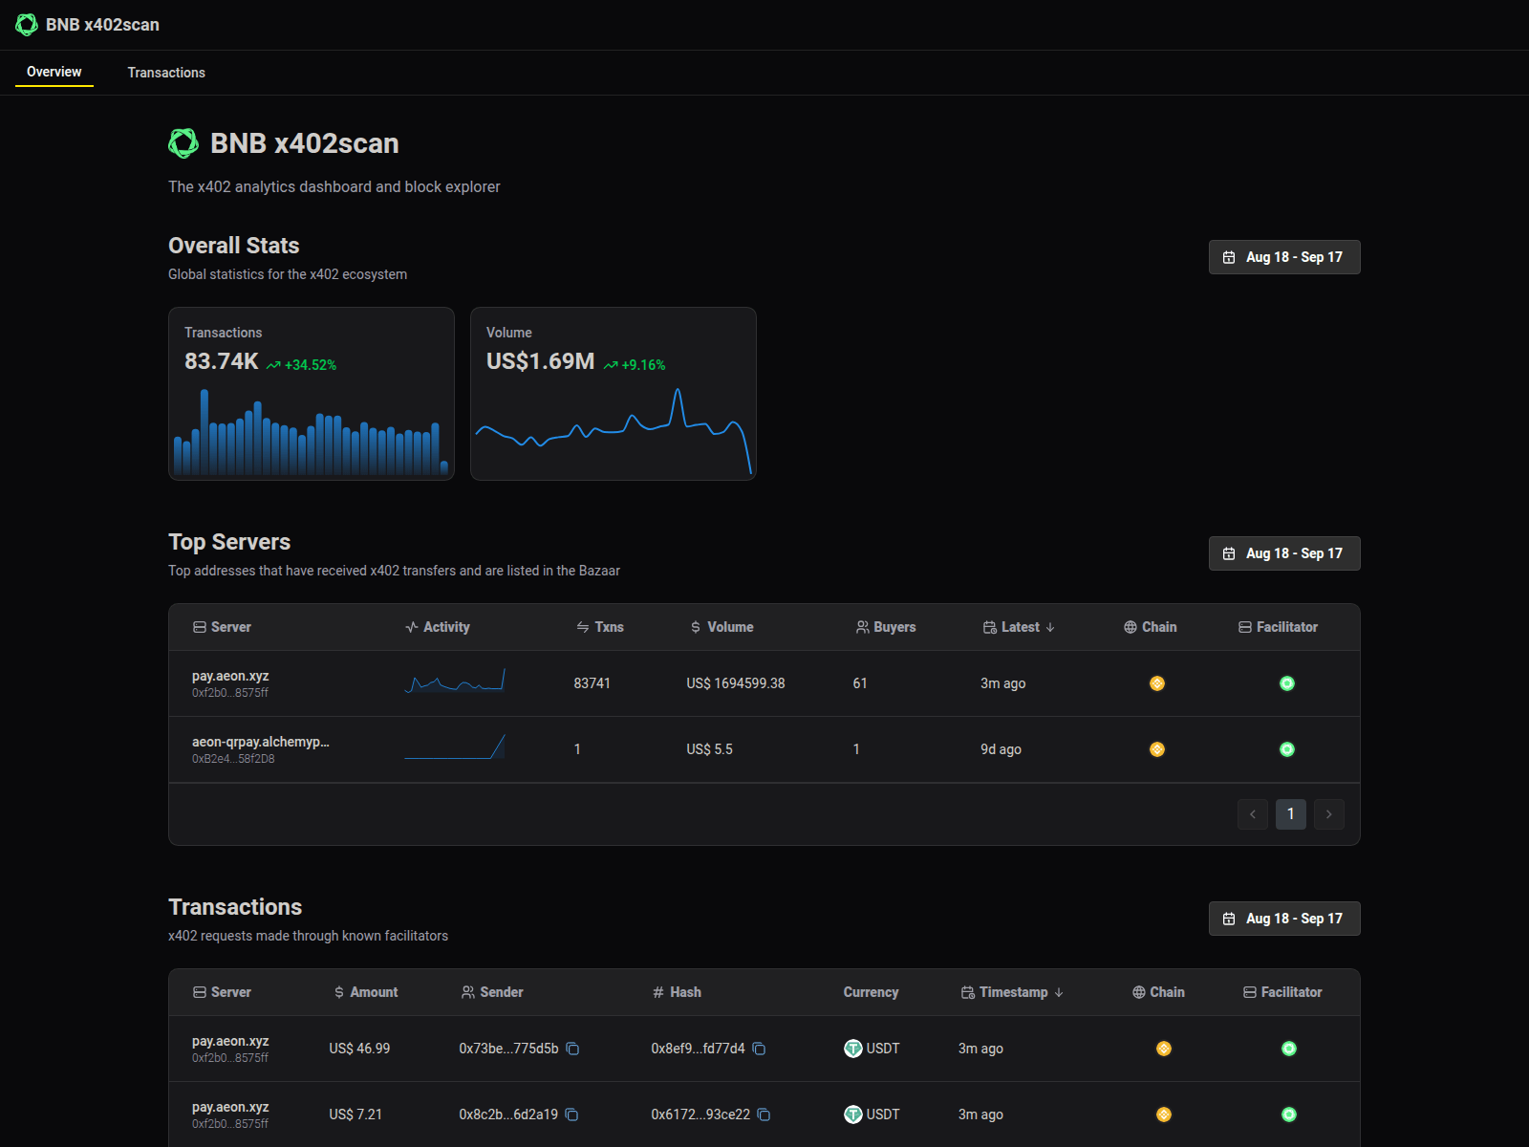Click the pay.aeon.xyz activity sparkline
Screen dimensions: 1529x1147
coord(455,682)
